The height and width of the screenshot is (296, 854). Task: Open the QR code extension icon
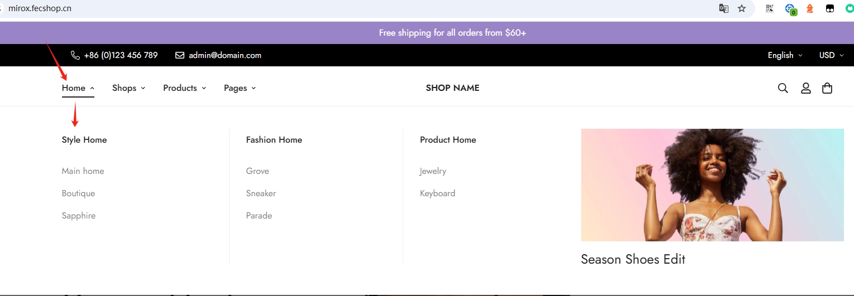point(770,8)
